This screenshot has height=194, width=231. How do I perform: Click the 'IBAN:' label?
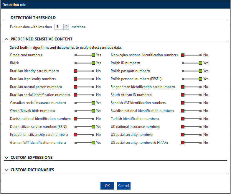click(x=14, y=63)
